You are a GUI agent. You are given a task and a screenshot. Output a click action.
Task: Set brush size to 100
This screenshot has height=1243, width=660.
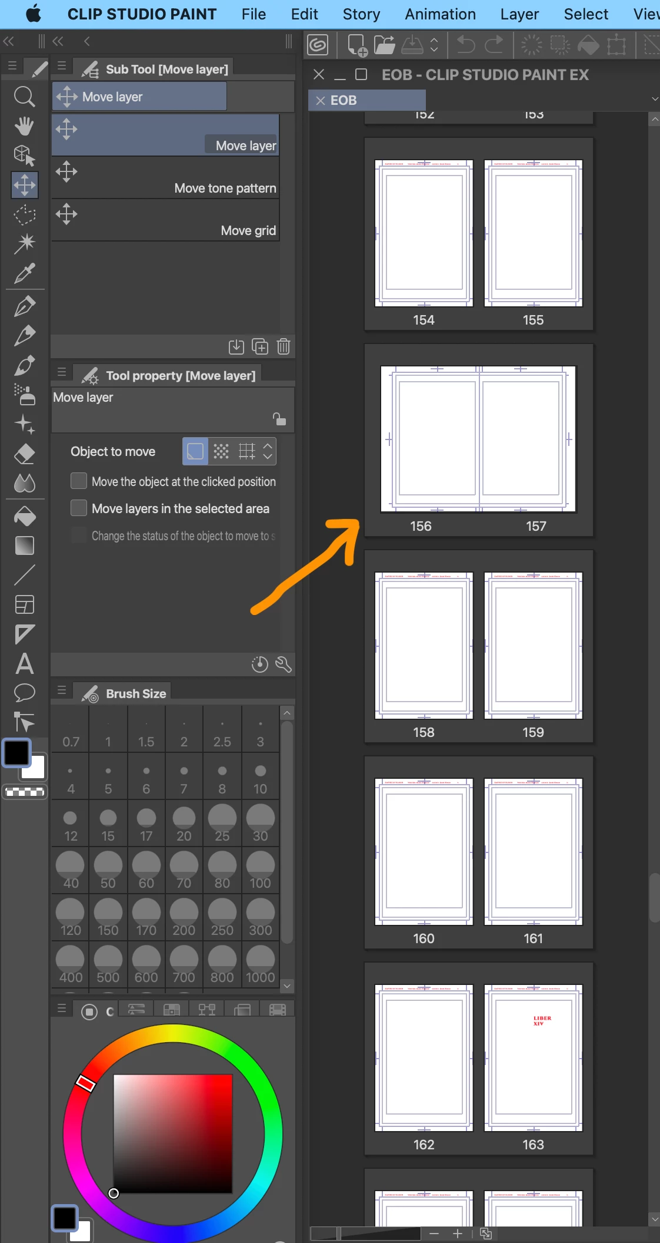260,871
